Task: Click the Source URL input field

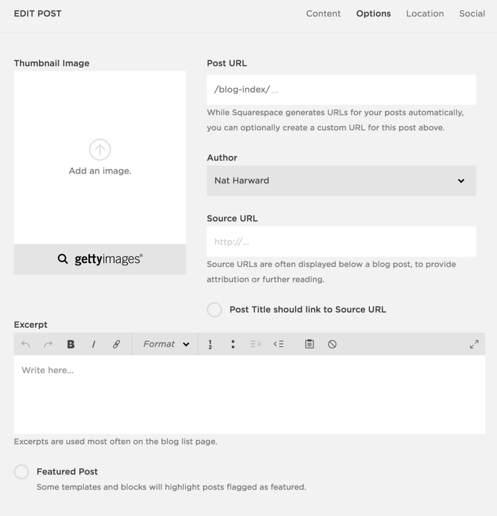Action: tap(341, 242)
